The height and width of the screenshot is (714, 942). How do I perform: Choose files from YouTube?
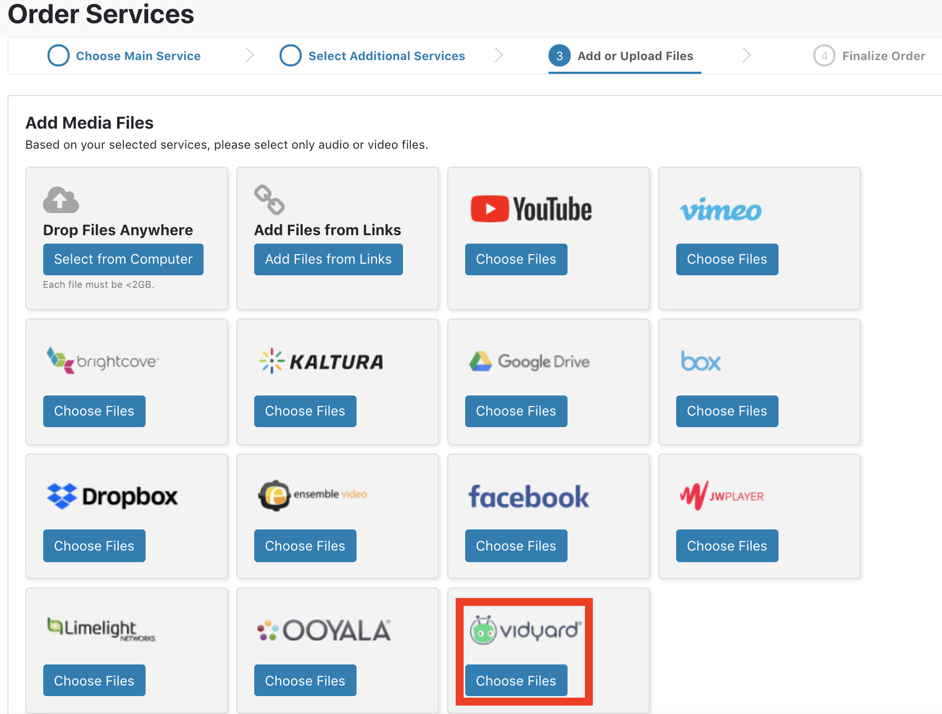pyautogui.click(x=516, y=259)
